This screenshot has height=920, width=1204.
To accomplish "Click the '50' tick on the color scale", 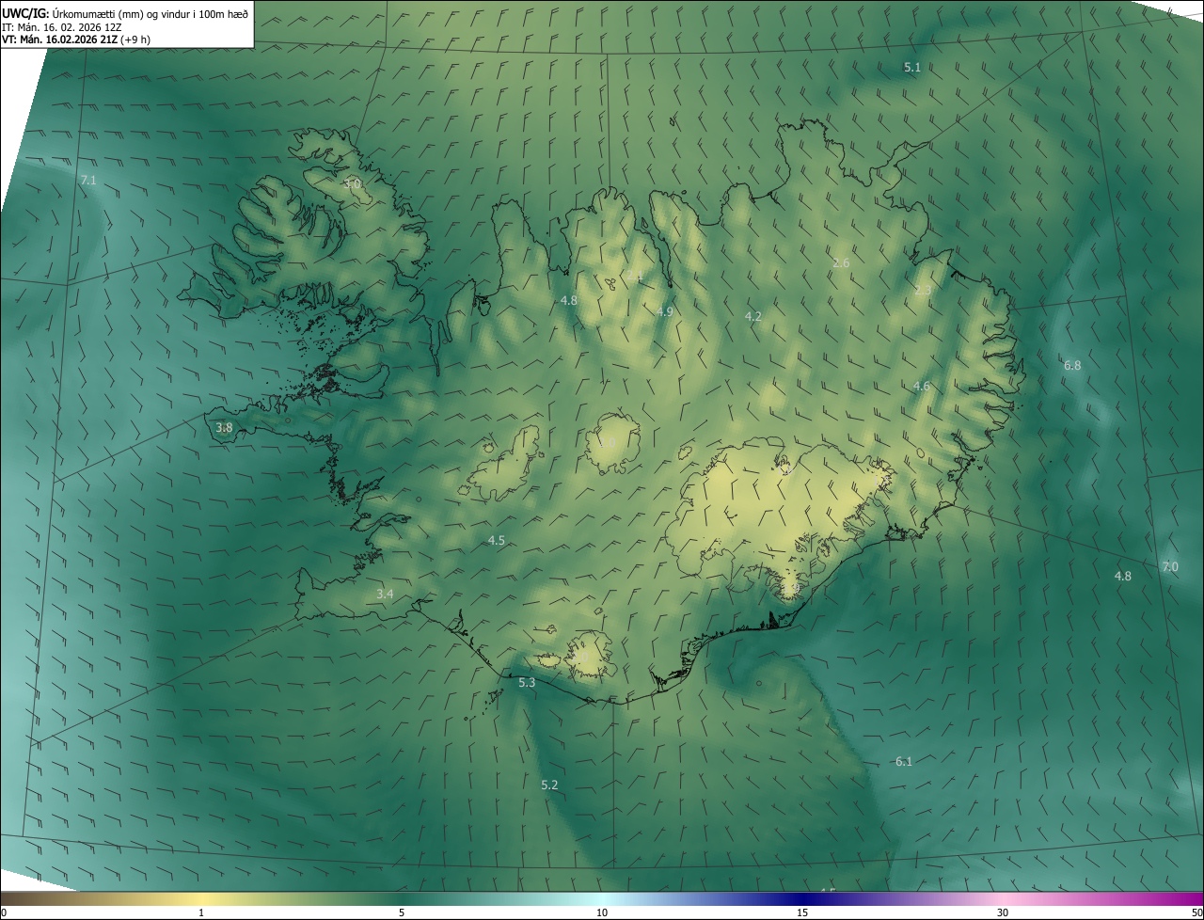I will 1196,912.
